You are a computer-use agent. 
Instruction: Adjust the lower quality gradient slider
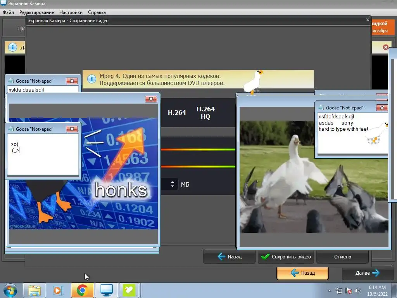coord(198,166)
